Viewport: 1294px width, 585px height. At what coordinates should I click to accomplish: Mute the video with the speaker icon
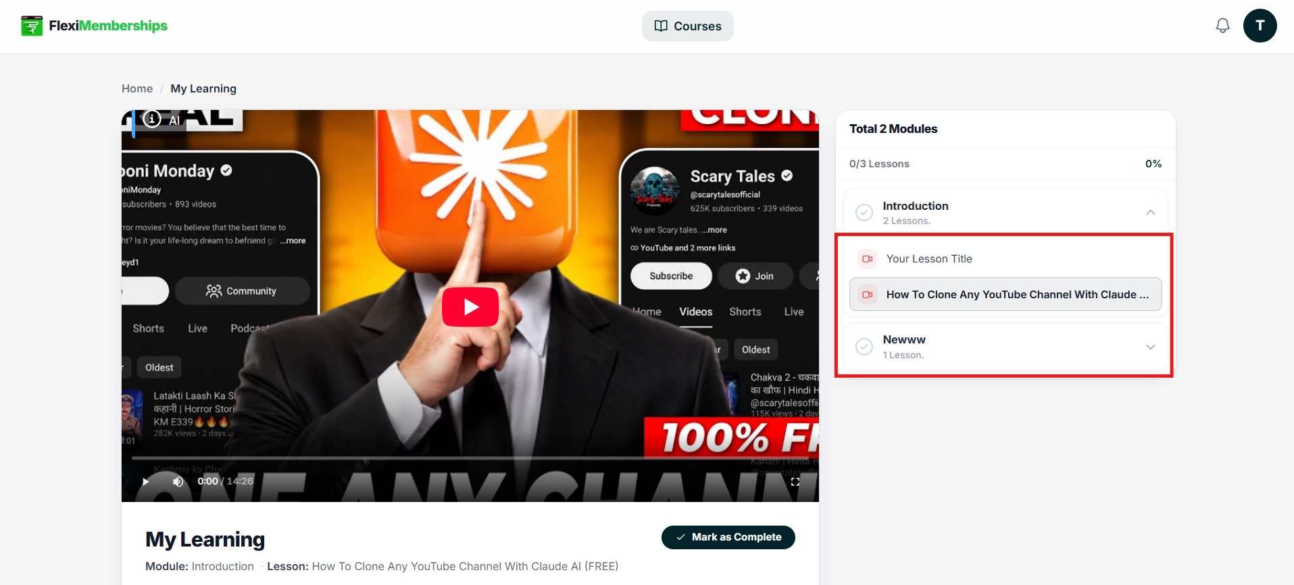click(x=178, y=481)
